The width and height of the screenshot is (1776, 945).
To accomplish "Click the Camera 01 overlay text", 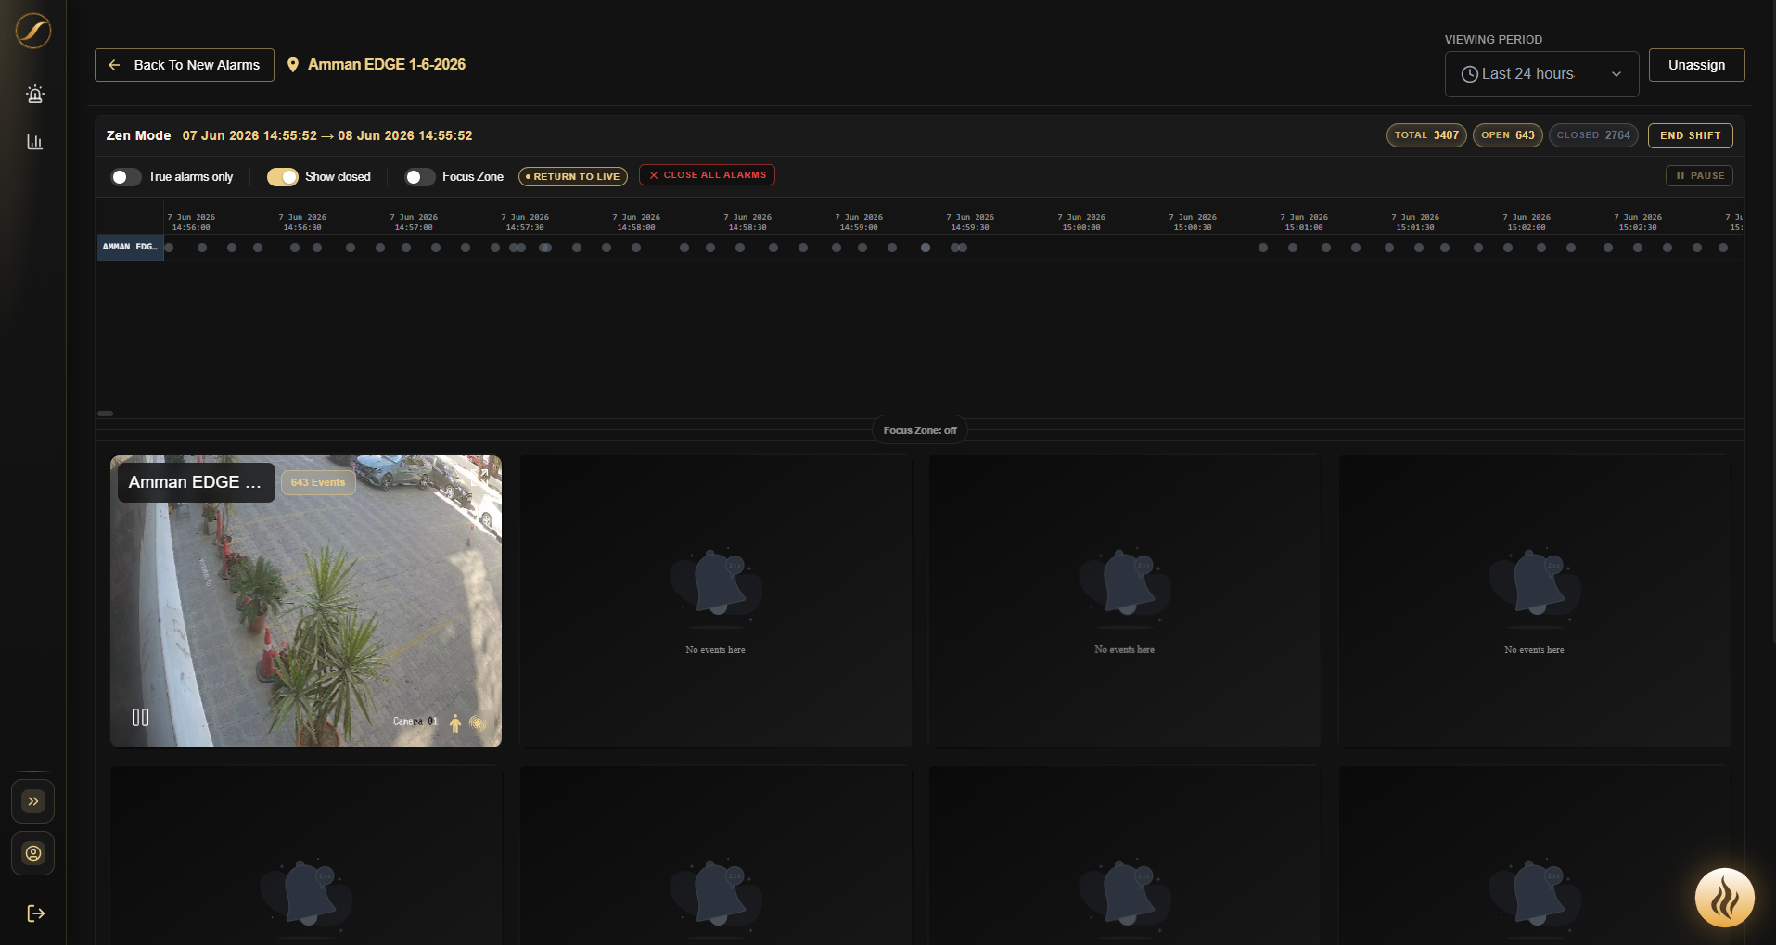I will click(x=415, y=722).
